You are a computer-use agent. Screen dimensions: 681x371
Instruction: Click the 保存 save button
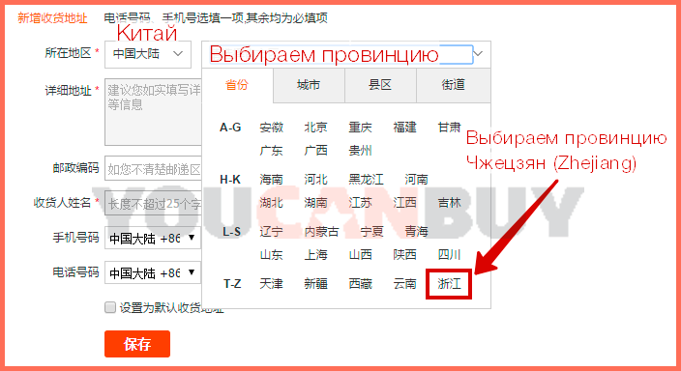pos(137,344)
